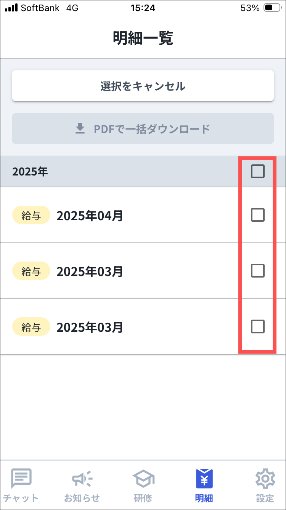Tap the 明細一覧 page title
Image resolution: width=286 pixels, height=510 pixels.
click(x=143, y=38)
